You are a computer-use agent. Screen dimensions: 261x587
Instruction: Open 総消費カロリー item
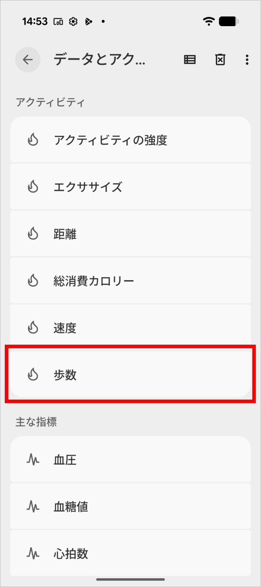point(130,281)
